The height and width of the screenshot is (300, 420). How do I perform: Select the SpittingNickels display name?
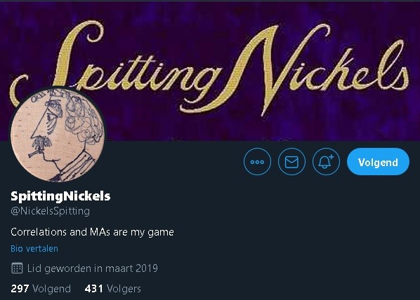pos(60,196)
